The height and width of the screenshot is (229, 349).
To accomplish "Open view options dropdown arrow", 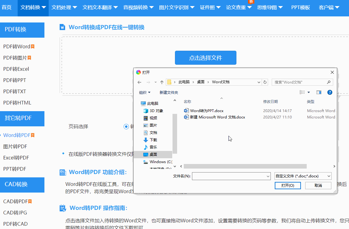I will (x=309, y=92).
